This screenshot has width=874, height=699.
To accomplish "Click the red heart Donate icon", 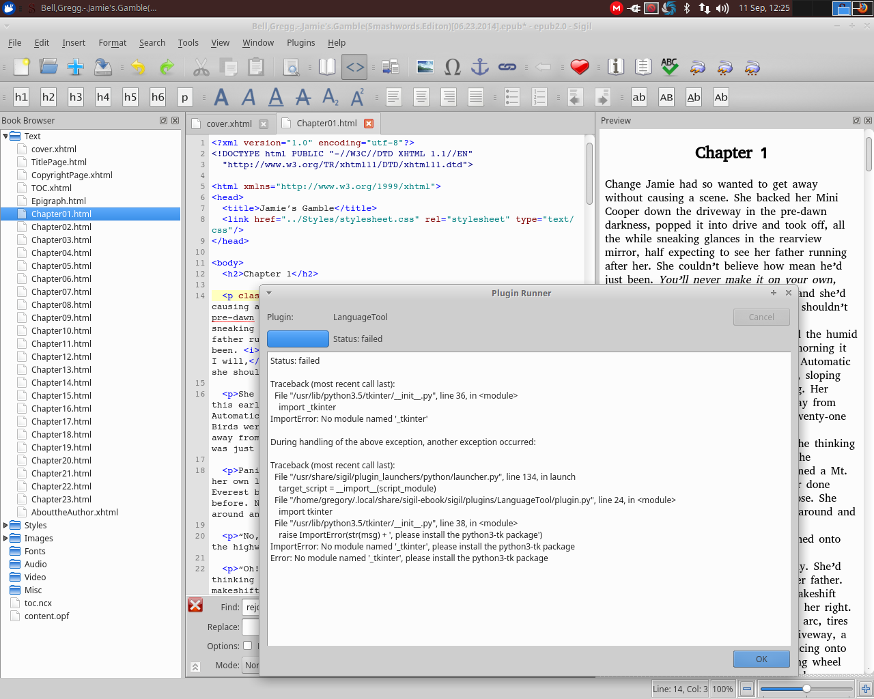I will point(580,67).
